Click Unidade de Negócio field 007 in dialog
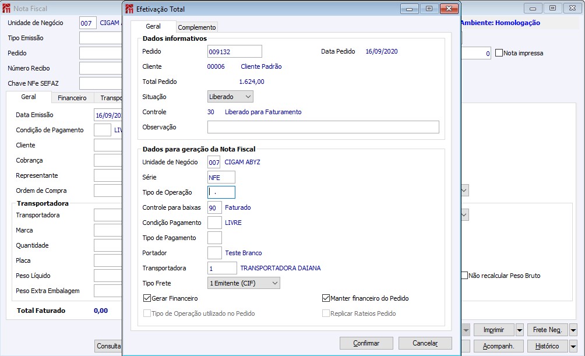This screenshot has height=356, width=585. click(214, 163)
